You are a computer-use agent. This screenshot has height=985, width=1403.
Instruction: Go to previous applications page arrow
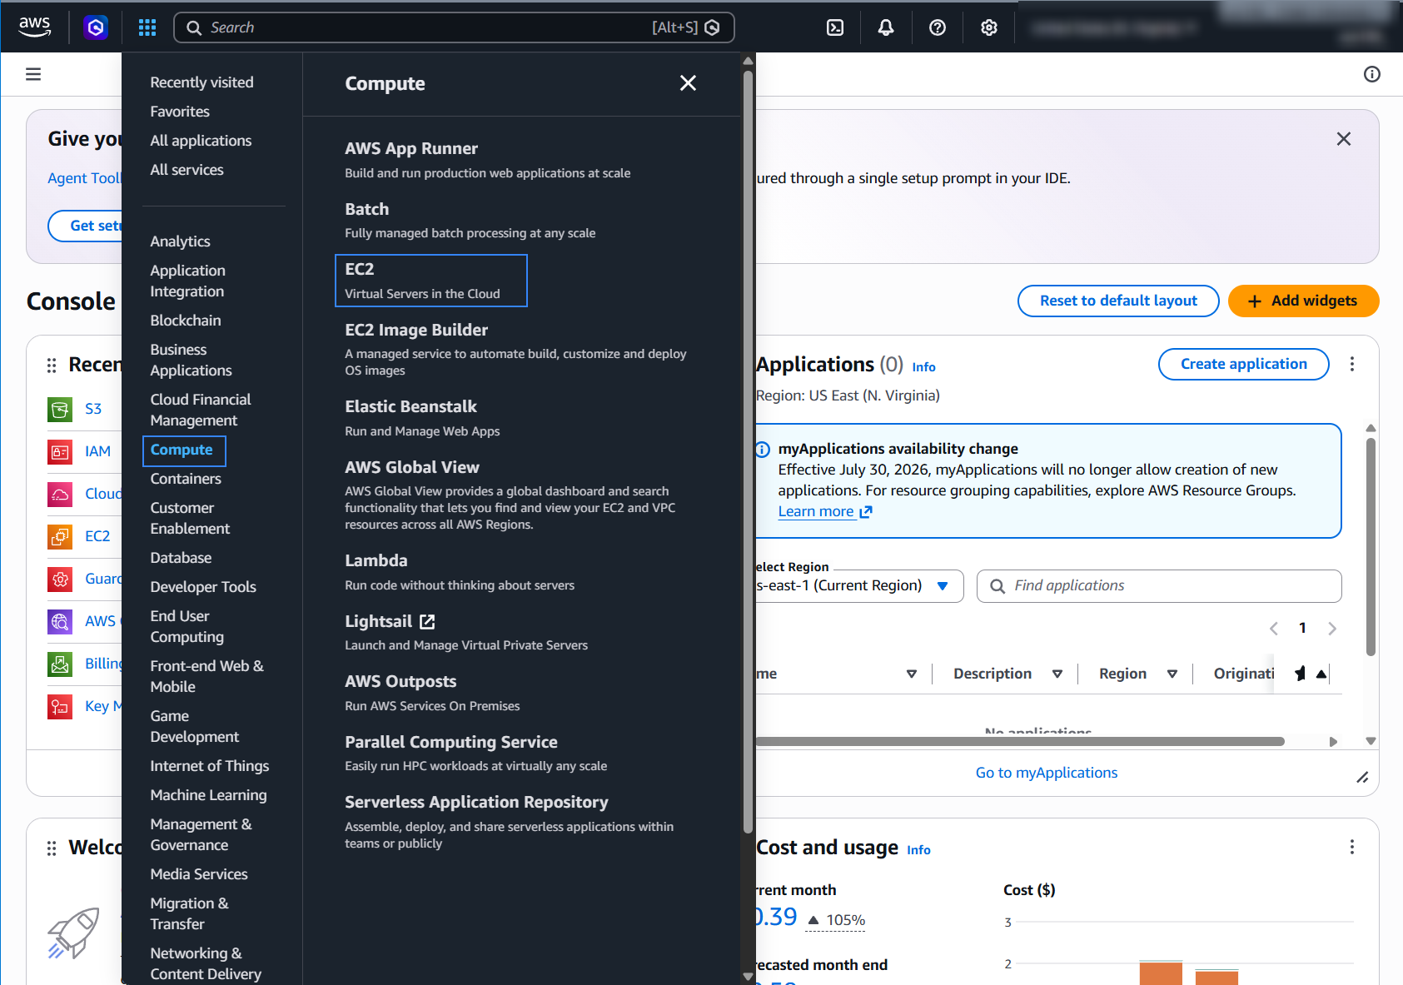pyautogui.click(x=1273, y=629)
